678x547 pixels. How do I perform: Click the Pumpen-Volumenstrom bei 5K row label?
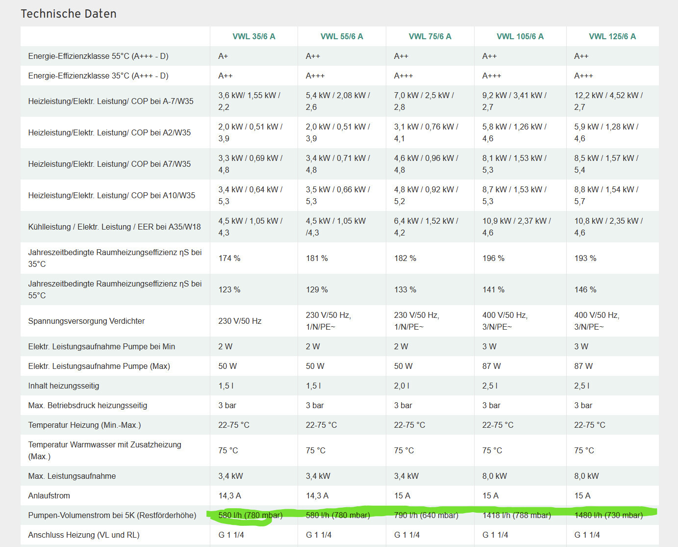[x=112, y=515]
